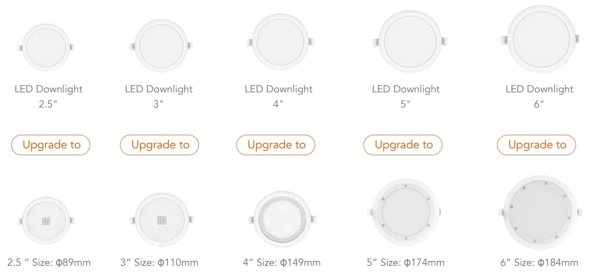Viewport: 591px width, 274px height.
Task: Click Upgrade to button under 2.5" downlight
Action: coord(51,145)
